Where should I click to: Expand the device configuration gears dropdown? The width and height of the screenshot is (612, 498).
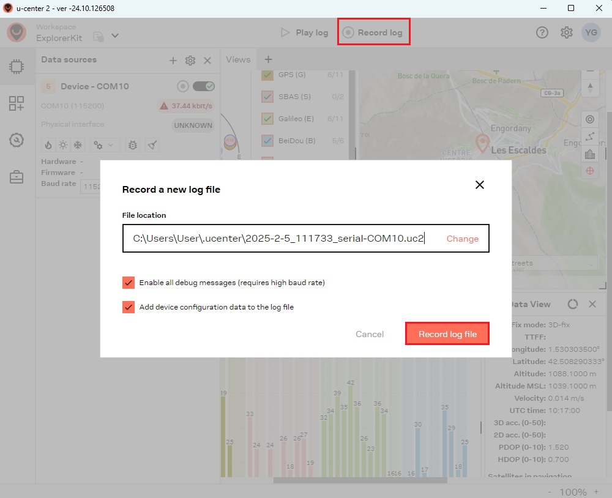(104, 145)
